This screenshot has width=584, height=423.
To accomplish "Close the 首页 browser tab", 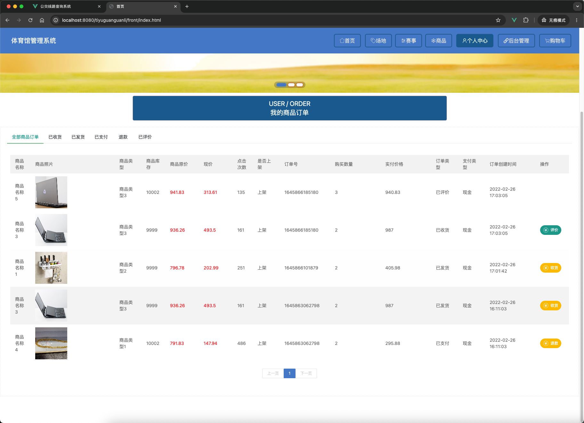I will [175, 6].
